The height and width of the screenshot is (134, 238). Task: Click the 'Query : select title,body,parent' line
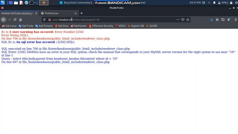coord(59,59)
